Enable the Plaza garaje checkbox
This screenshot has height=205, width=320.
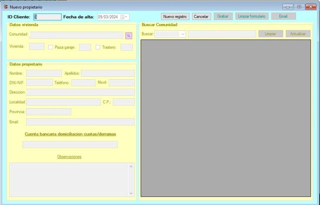point(50,47)
